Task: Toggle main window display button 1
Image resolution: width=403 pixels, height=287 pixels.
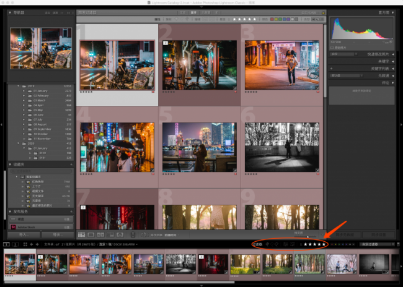Action: coord(6,244)
